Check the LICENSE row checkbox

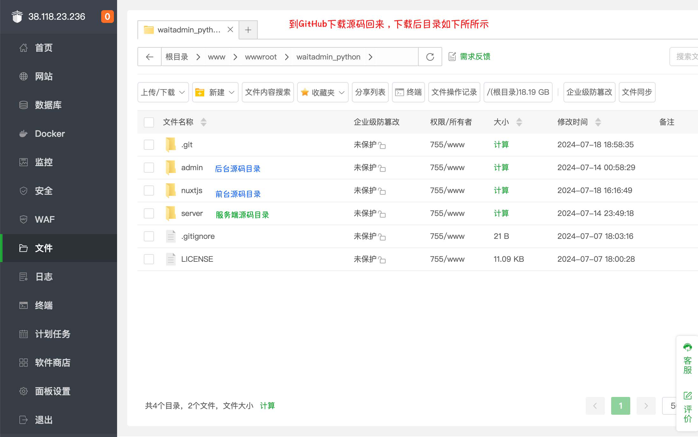[x=149, y=259]
